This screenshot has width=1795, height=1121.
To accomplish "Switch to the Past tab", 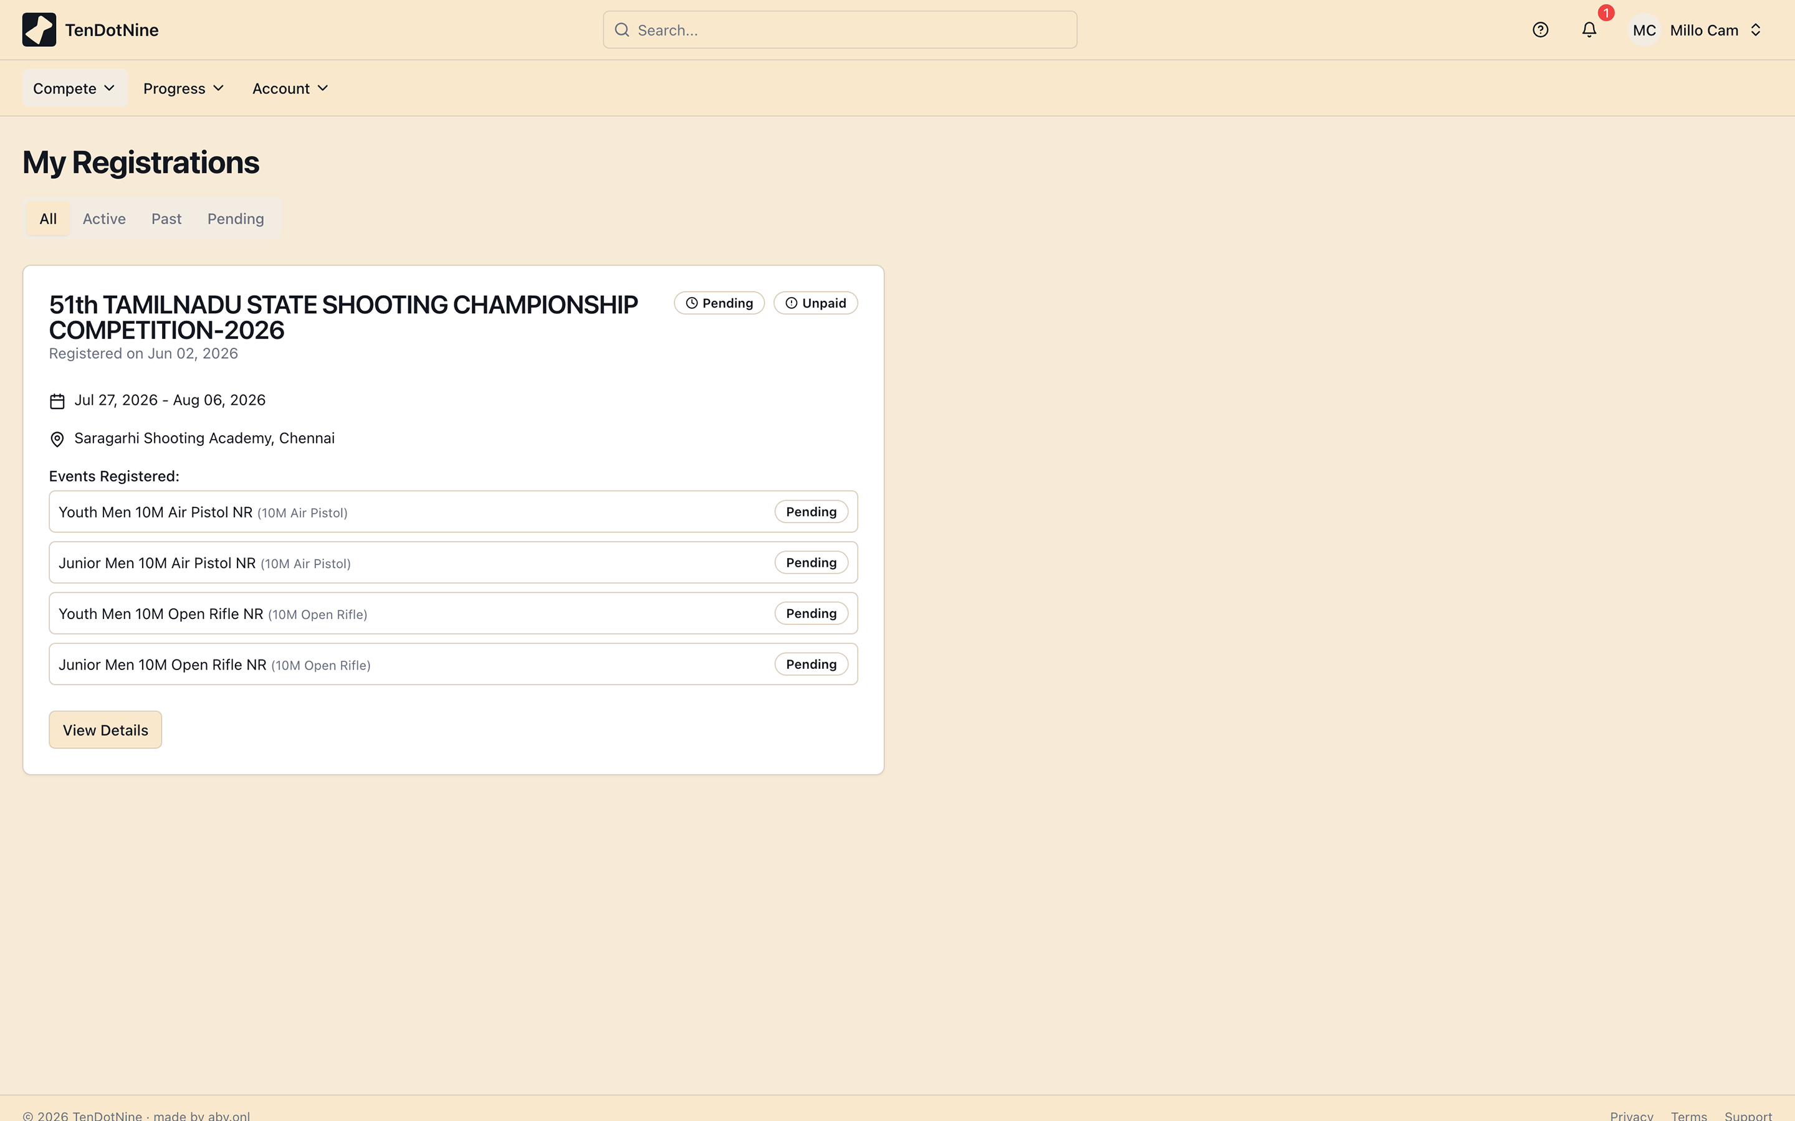I will tap(166, 219).
